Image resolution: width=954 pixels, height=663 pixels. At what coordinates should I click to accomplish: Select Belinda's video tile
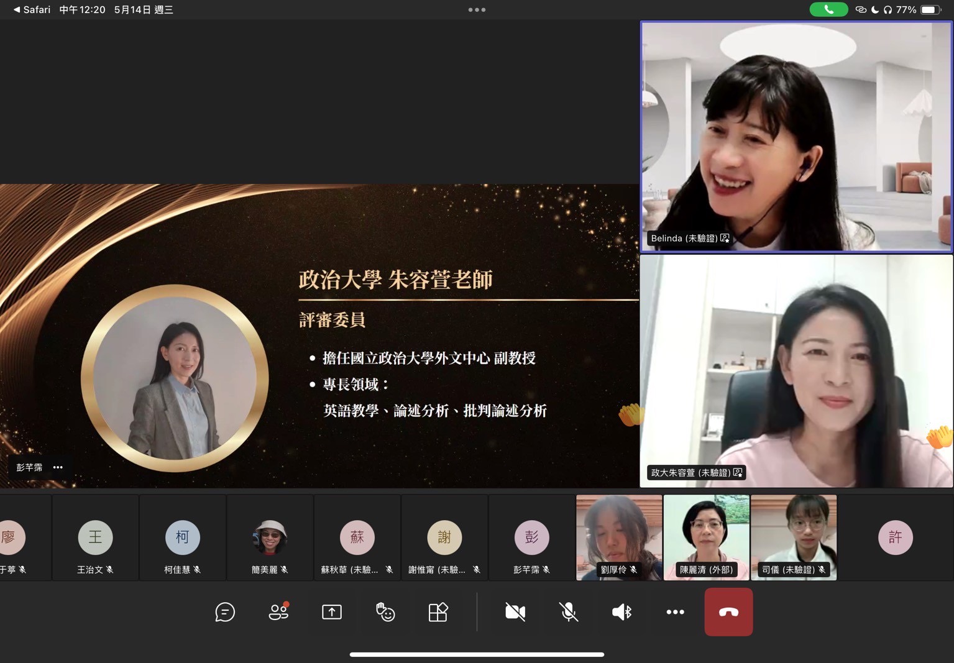tap(796, 137)
